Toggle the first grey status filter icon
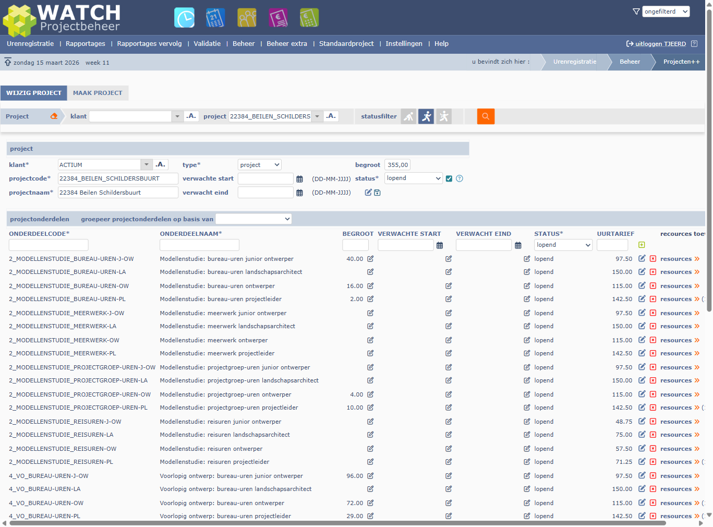Image resolution: width=713 pixels, height=527 pixels. click(x=408, y=116)
